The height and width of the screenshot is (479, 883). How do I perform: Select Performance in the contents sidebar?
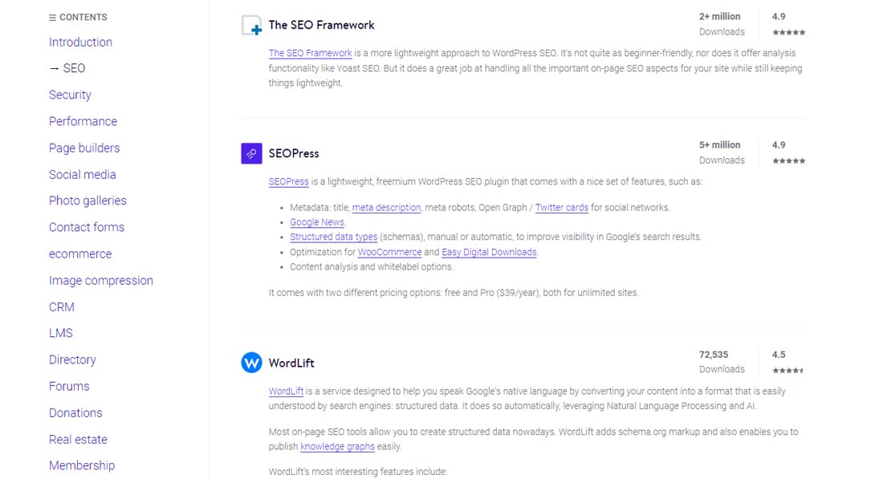[x=83, y=121]
